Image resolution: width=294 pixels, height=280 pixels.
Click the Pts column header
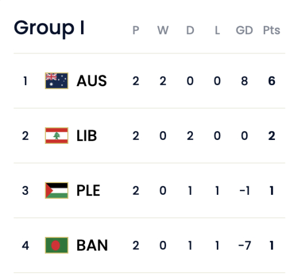point(272,30)
